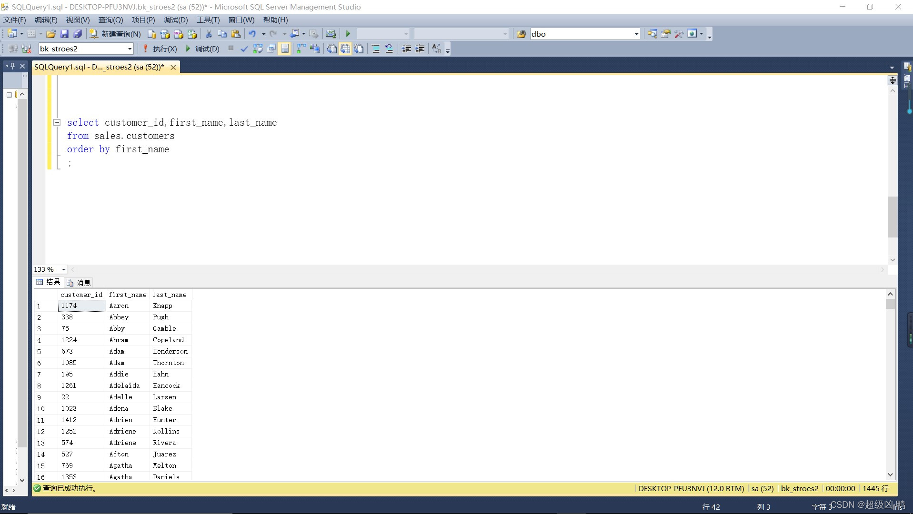Click the Open File folder icon
The height and width of the screenshot is (514, 913).
click(x=51, y=34)
